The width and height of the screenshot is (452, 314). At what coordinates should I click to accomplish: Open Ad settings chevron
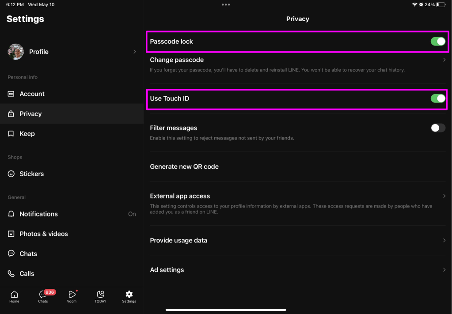[444, 270]
